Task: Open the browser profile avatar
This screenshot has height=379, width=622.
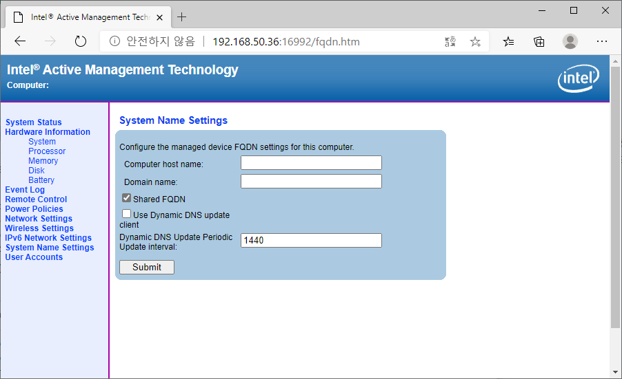Action: 570,41
